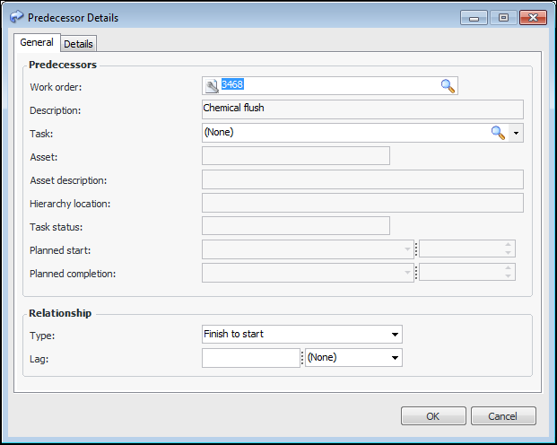Click the Work order field containing 3468
Image resolution: width=557 pixels, height=445 pixels.
[x=330, y=85]
